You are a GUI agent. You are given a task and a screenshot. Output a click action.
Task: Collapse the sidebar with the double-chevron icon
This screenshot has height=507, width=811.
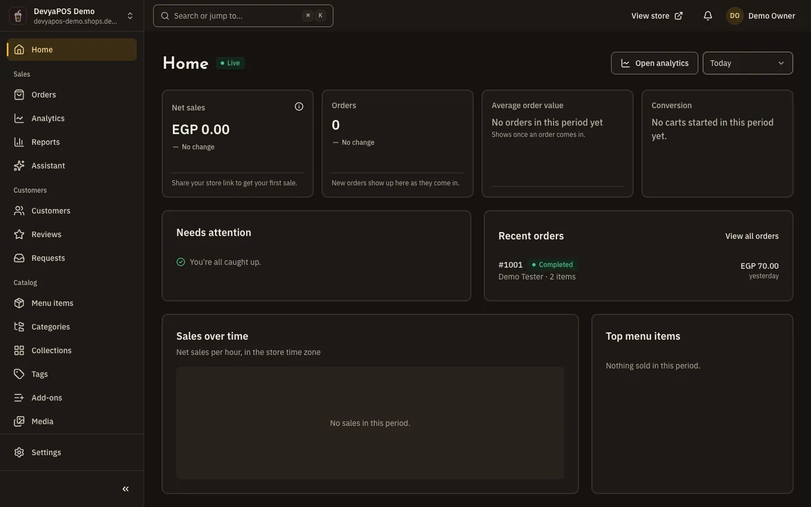(126, 489)
